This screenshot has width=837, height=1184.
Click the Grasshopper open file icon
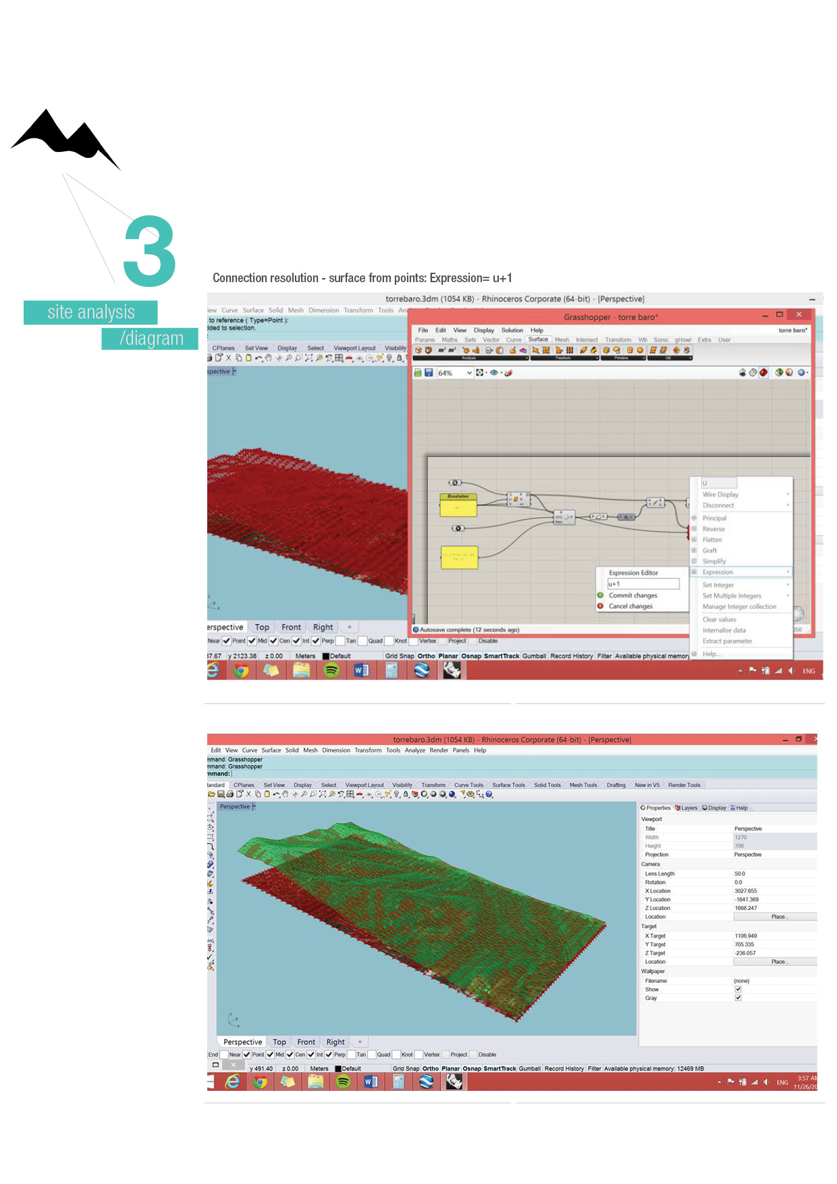point(418,373)
